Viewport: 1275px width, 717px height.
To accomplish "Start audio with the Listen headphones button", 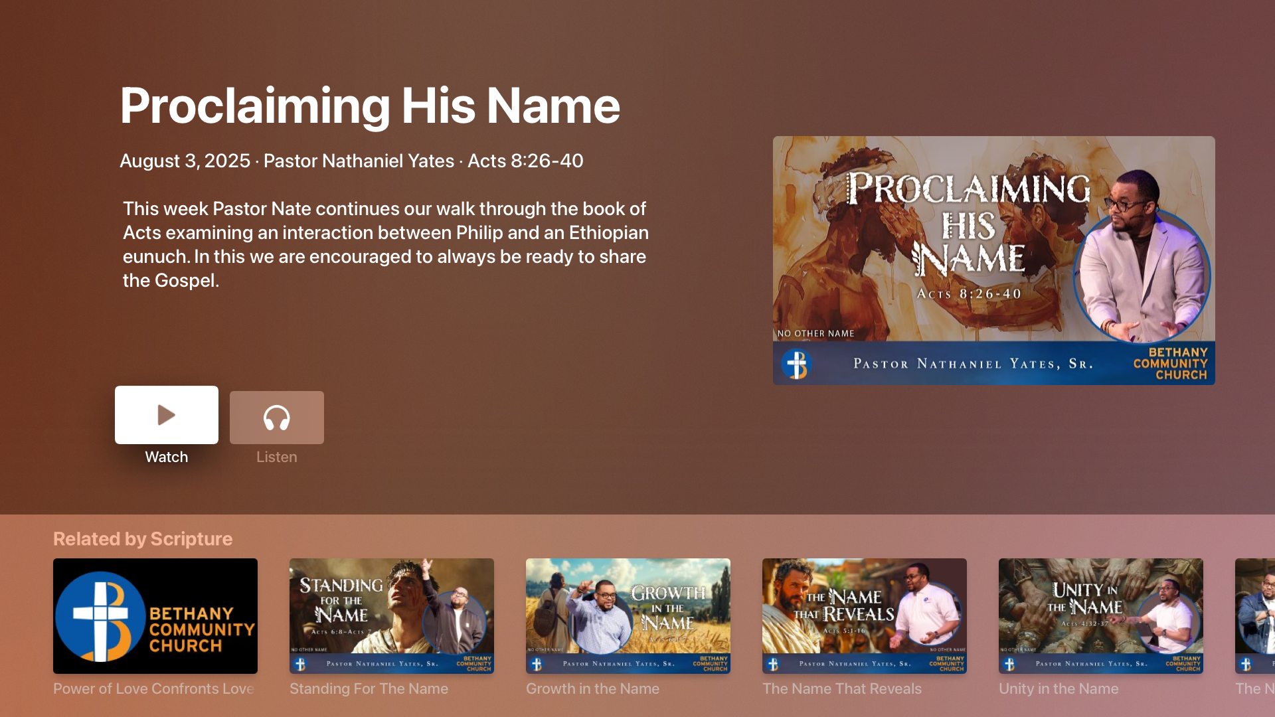I will point(277,418).
